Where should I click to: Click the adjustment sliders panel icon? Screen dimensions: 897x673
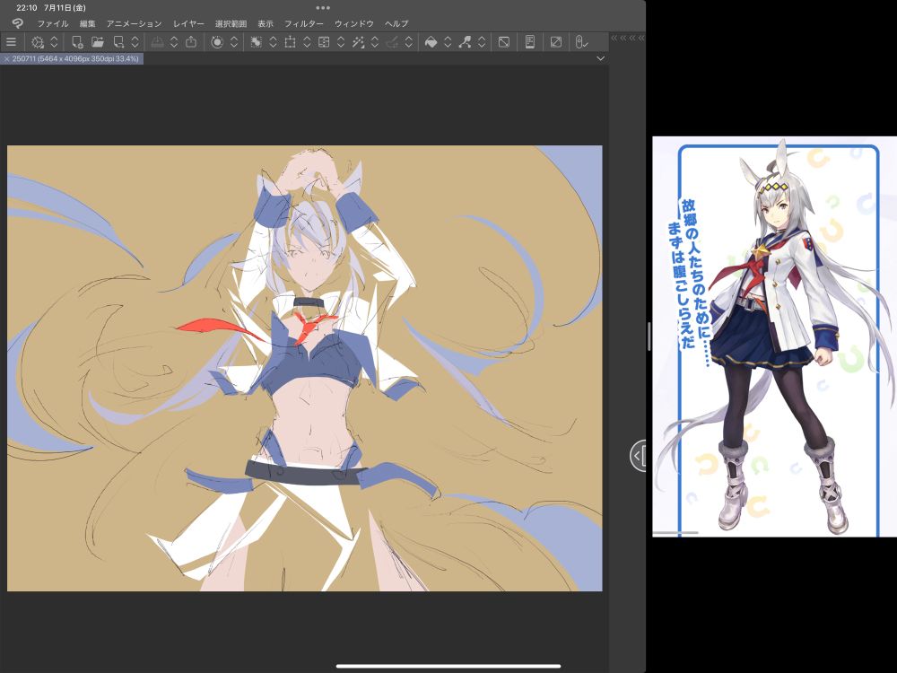[x=324, y=42]
